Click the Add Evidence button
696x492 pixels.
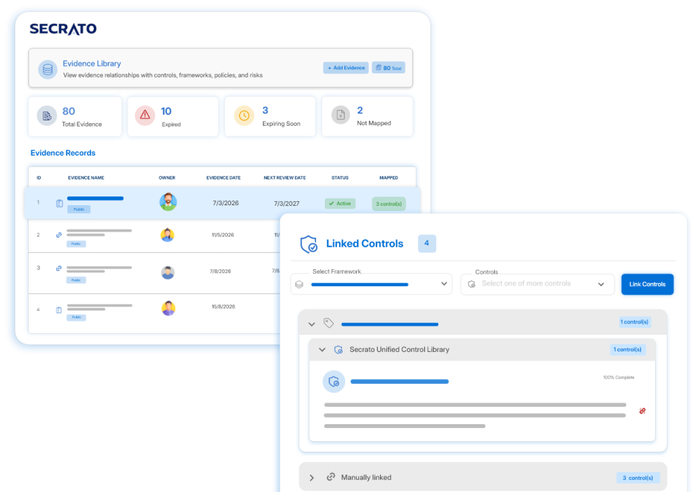click(346, 68)
